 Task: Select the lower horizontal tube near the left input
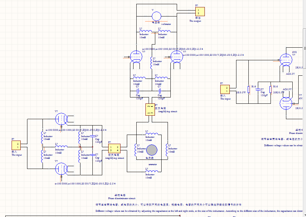click(61, 169)
